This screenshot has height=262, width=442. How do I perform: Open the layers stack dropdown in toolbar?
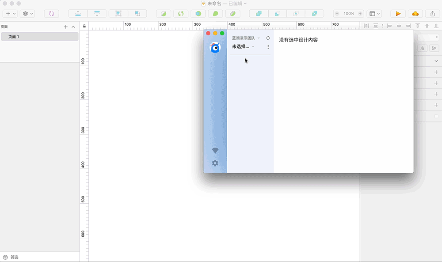(x=27, y=14)
